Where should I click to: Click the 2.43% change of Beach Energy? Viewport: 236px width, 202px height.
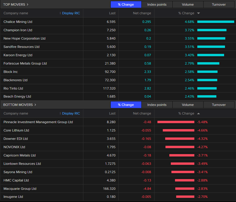pyautogui.click(x=190, y=96)
